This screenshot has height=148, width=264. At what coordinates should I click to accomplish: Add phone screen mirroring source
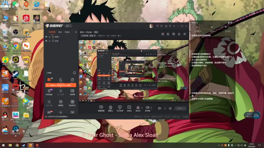(x=120, y=109)
